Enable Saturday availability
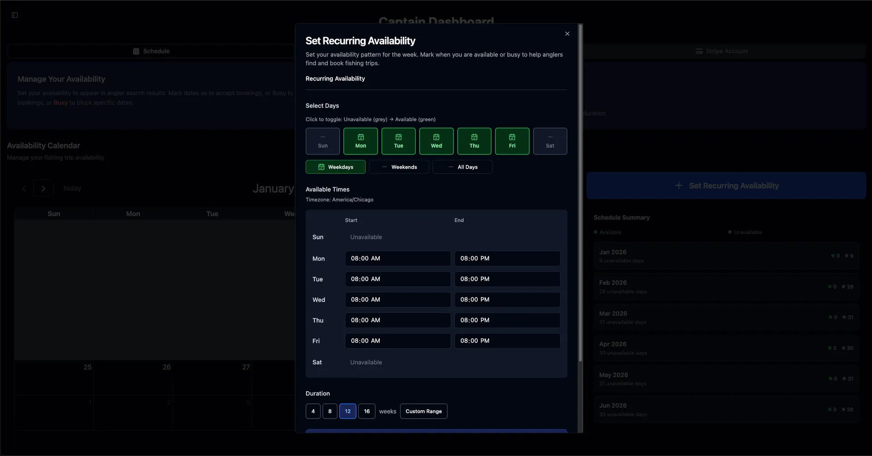The image size is (872, 456). [x=550, y=141]
